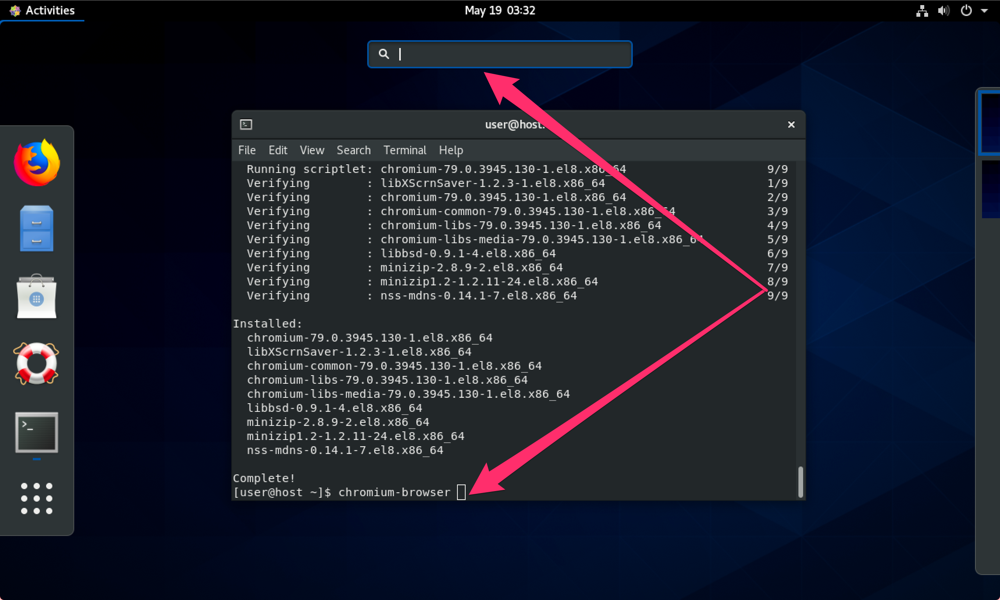Open the Software store bag icon
Screen dimensions: 1000x600
36,297
